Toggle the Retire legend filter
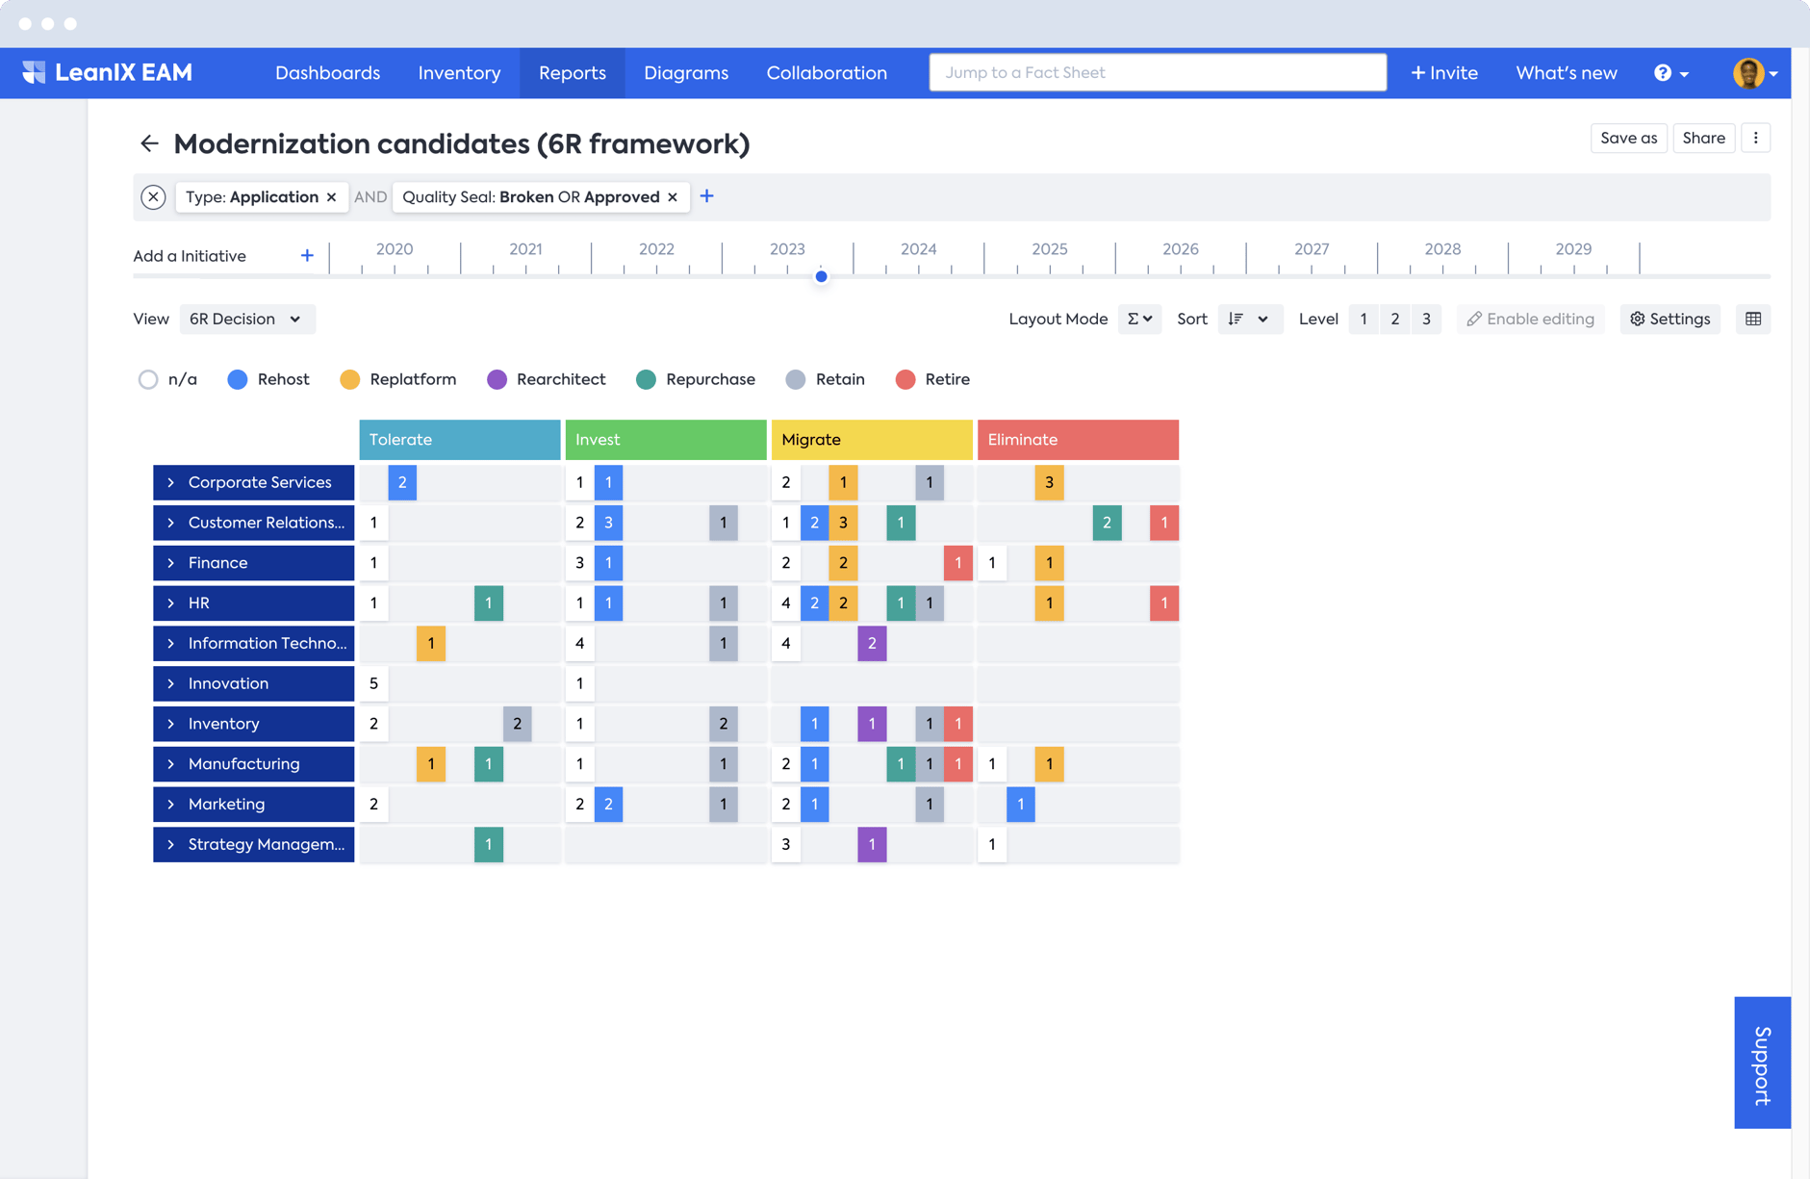 (x=932, y=379)
